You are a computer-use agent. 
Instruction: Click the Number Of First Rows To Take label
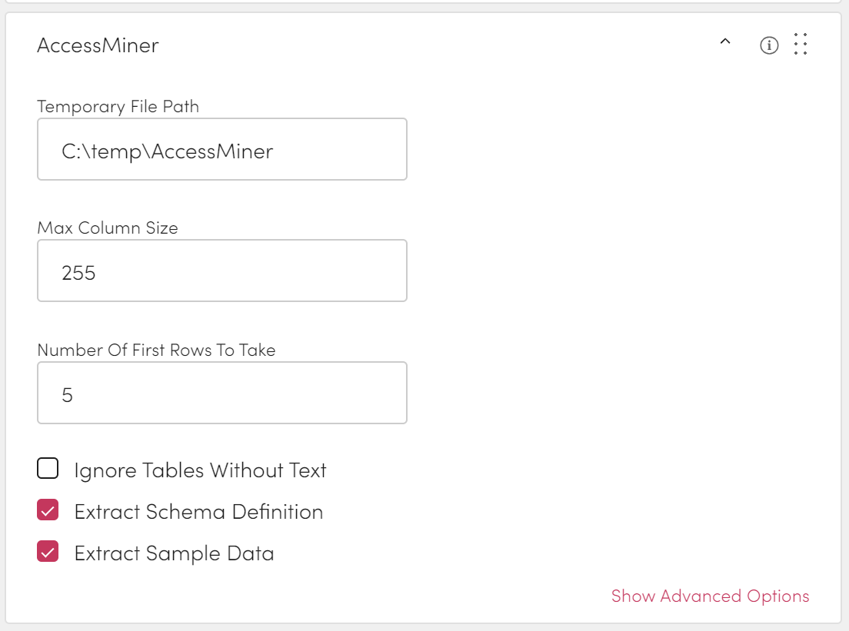(x=156, y=350)
